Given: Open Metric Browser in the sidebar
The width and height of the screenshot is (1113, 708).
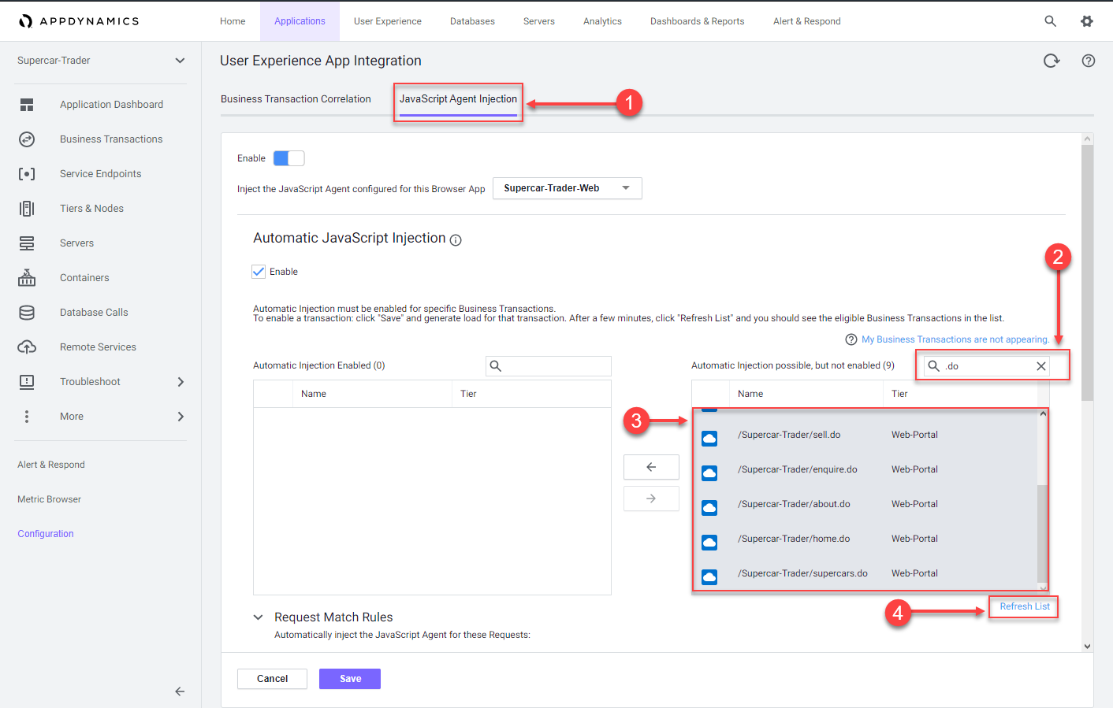Looking at the screenshot, I should click(x=49, y=499).
